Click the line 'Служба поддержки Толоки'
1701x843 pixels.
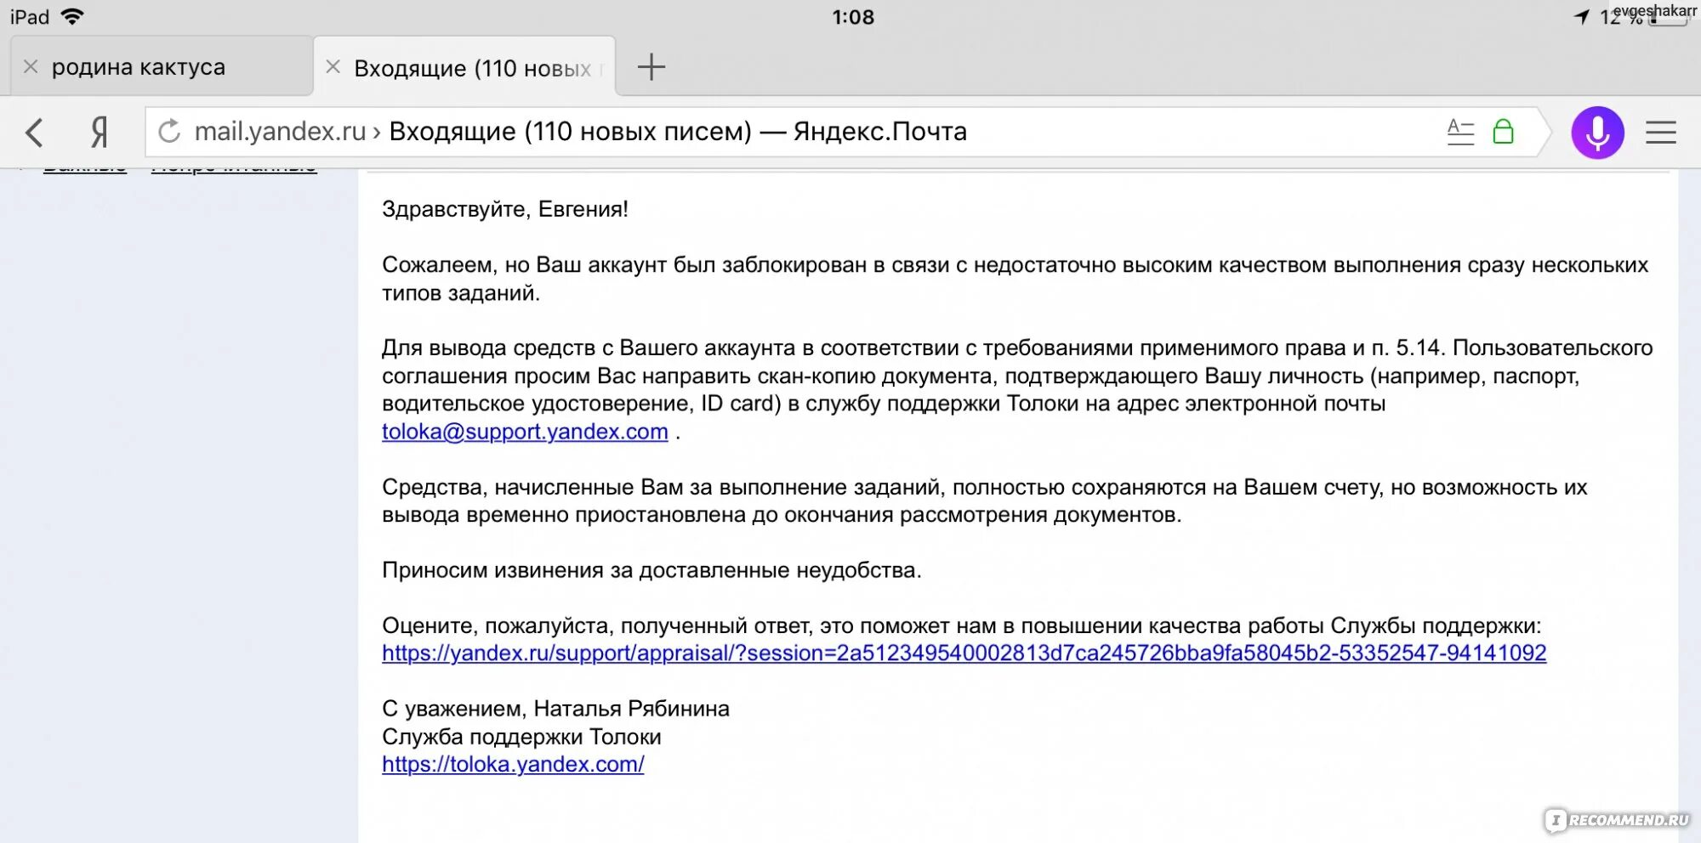(521, 737)
